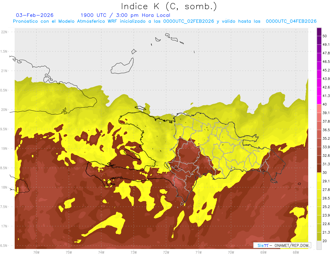Pick the dark brown swatch between 30 and 31.3
332x256 pixels.
[x=319, y=168]
